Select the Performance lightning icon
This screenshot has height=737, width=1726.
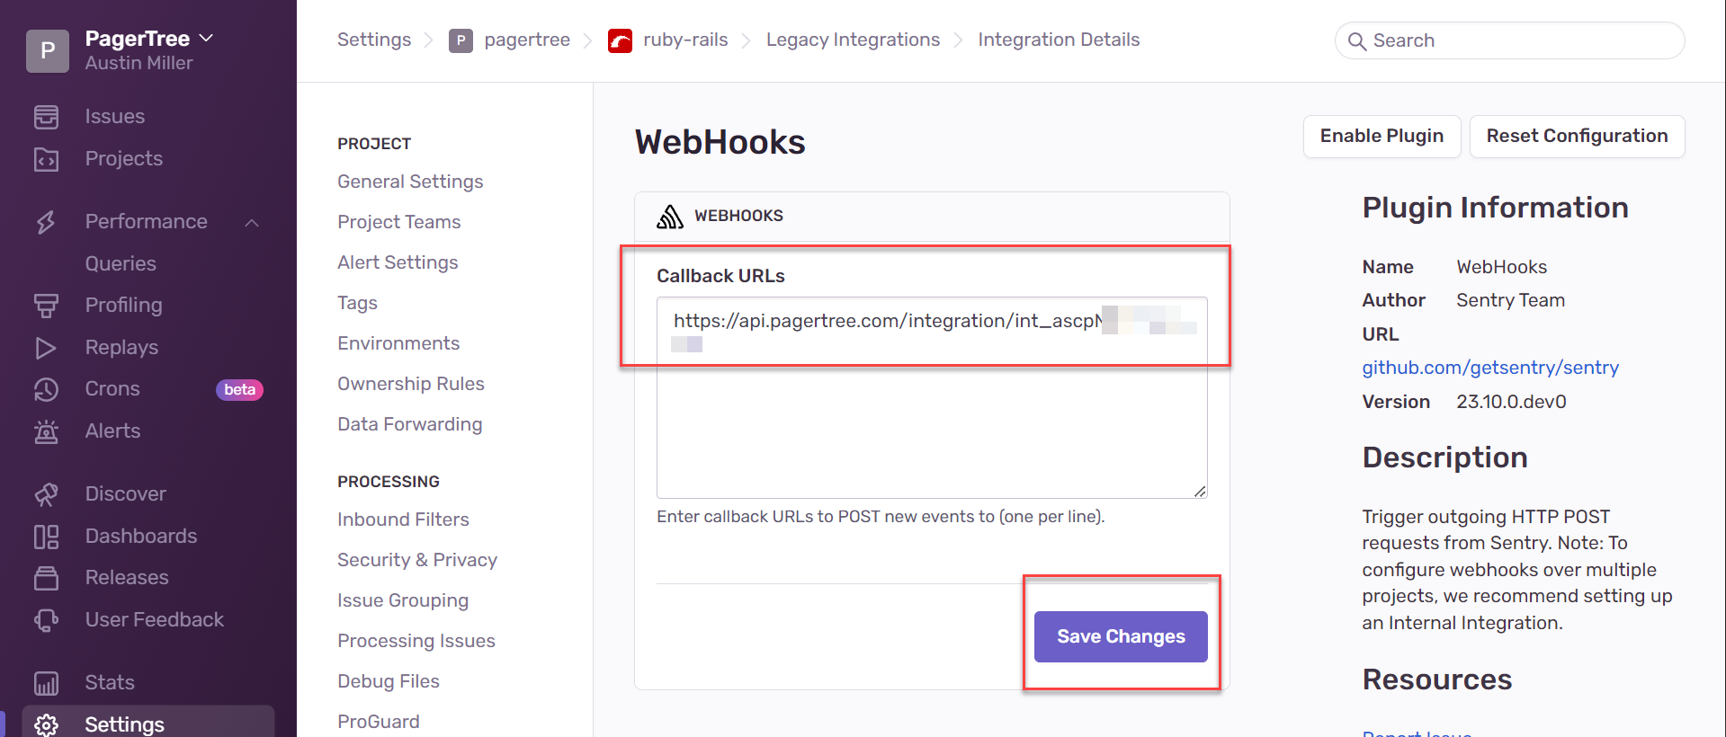[46, 222]
